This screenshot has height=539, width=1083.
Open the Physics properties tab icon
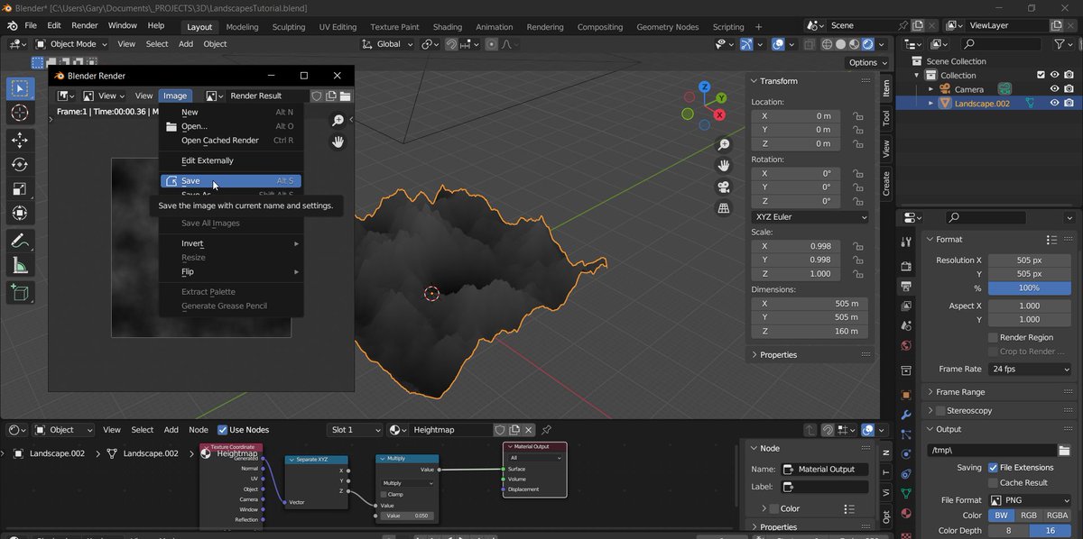tap(907, 456)
